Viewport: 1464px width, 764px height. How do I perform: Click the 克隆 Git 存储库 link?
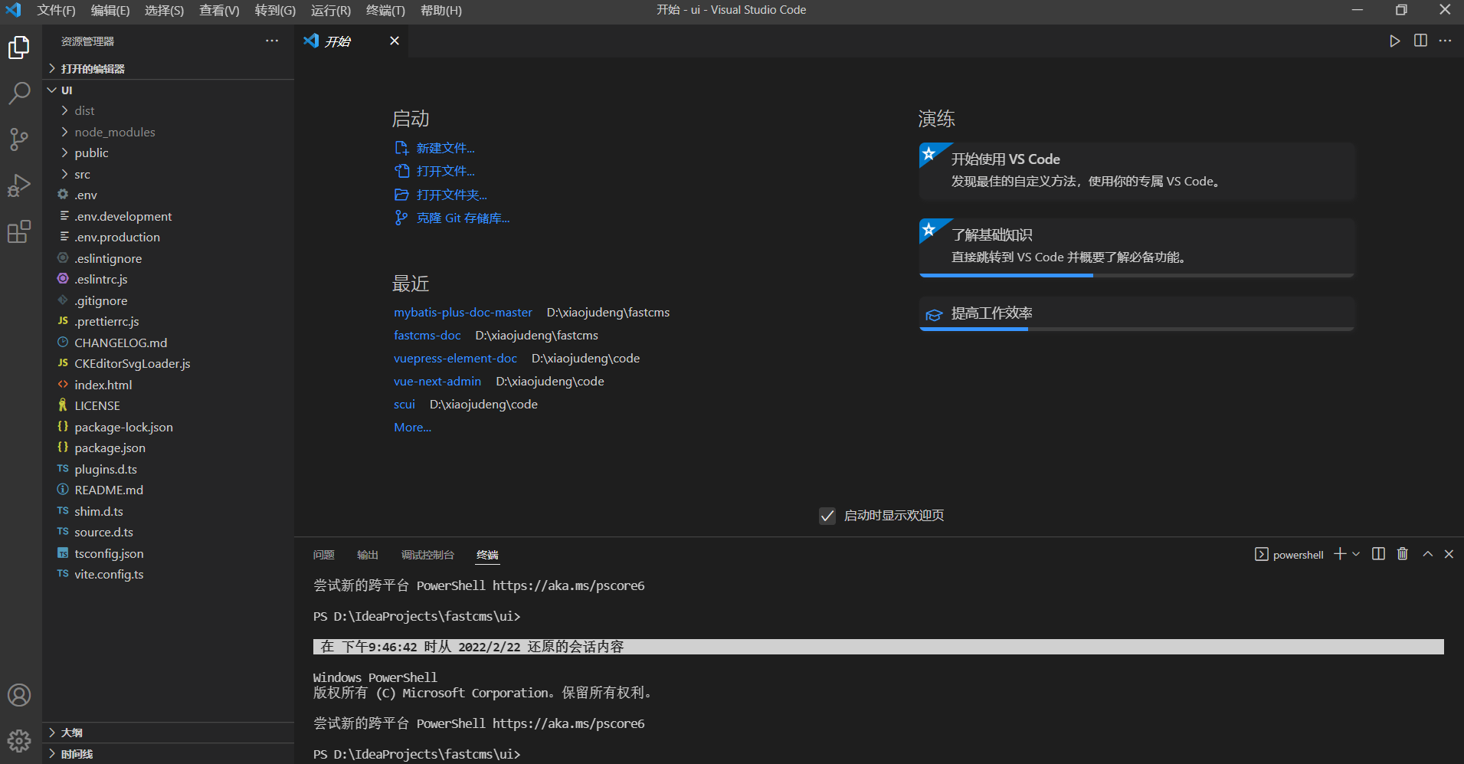pyautogui.click(x=462, y=218)
